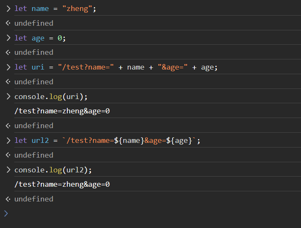
Task: Click the return arrow icon below let name
Action: coord(8,23)
